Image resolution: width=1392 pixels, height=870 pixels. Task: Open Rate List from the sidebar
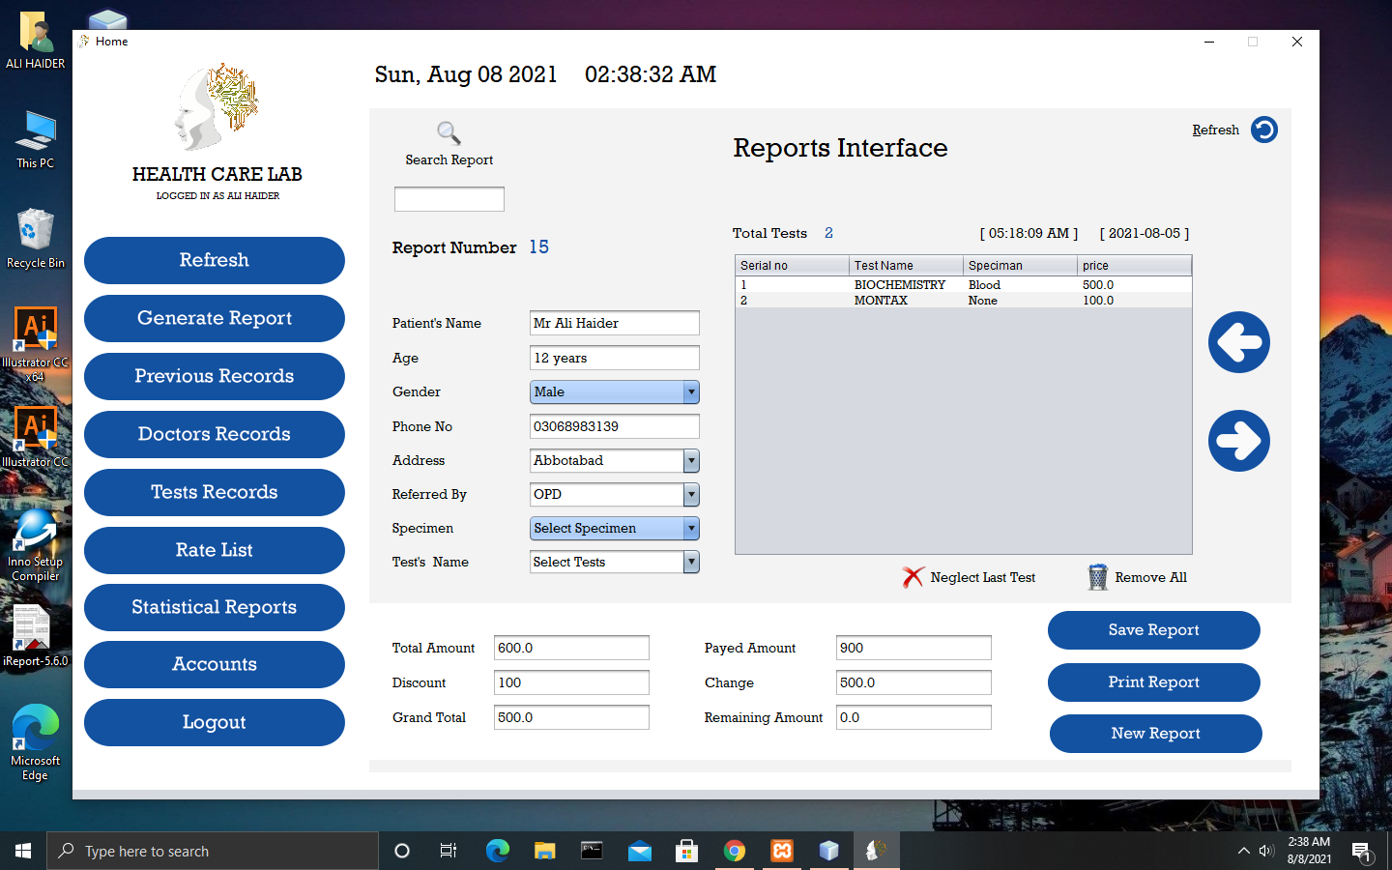click(x=215, y=550)
